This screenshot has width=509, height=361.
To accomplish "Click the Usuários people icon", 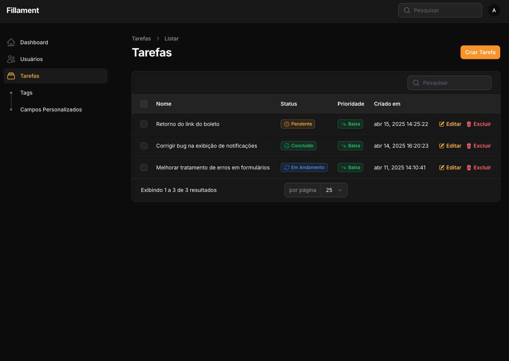I will pos(11,59).
